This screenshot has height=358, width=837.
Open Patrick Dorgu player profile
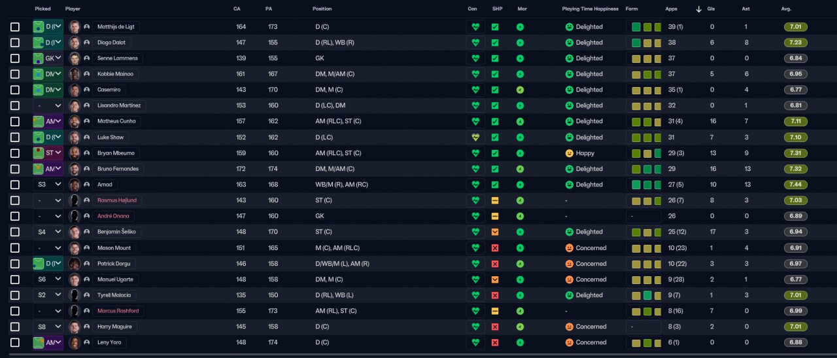pyautogui.click(x=114, y=264)
